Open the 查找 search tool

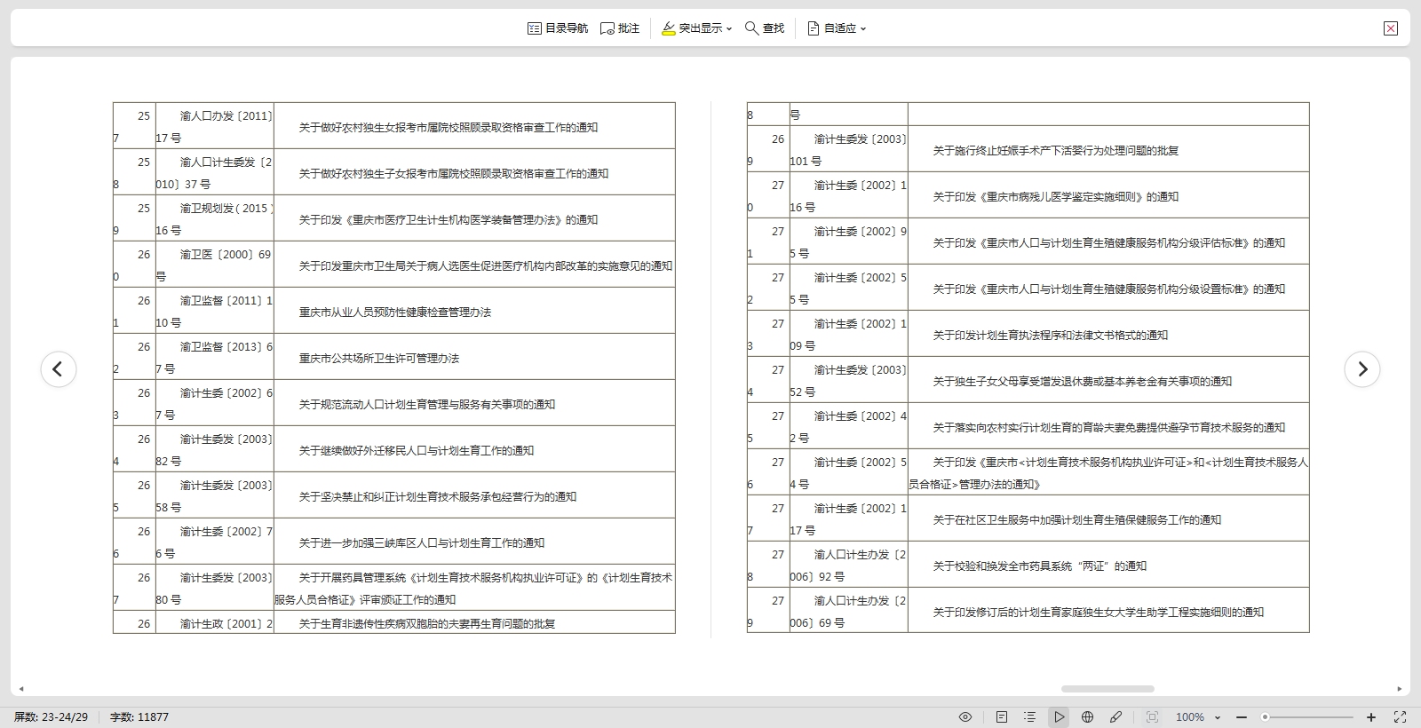[x=765, y=28]
